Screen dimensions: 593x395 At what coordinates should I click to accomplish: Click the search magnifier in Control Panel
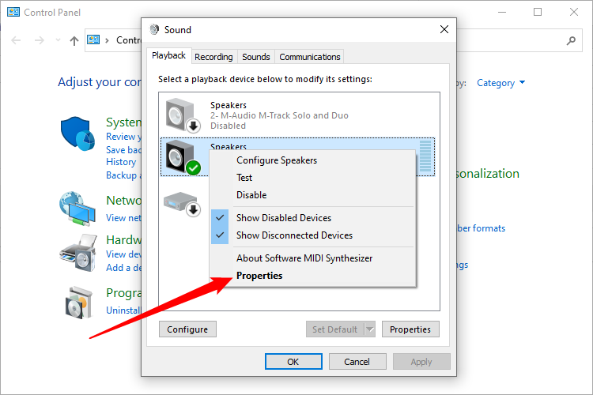click(x=571, y=40)
